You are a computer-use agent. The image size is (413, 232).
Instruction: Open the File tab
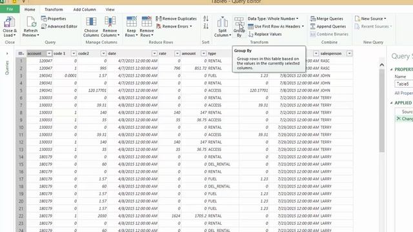10,9
